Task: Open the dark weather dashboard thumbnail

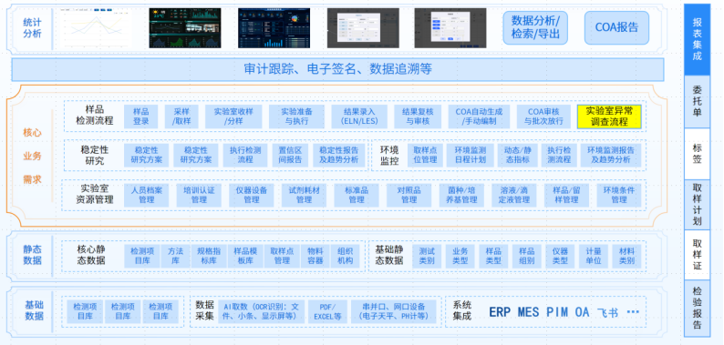Action: coord(185,27)
